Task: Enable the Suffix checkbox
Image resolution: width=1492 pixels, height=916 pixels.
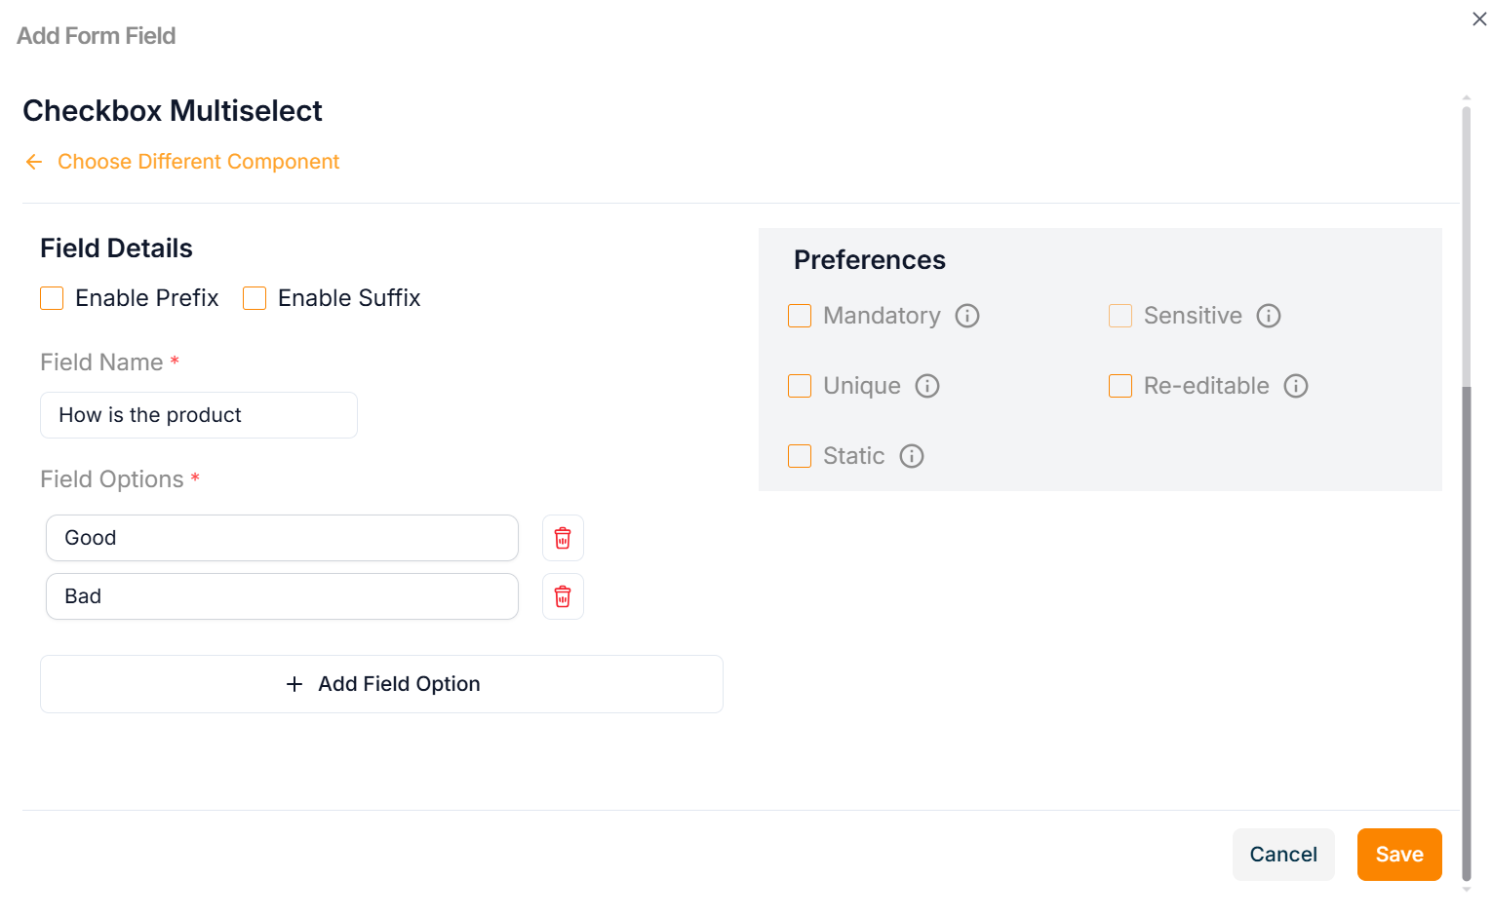Action: [x=255, y=298]
